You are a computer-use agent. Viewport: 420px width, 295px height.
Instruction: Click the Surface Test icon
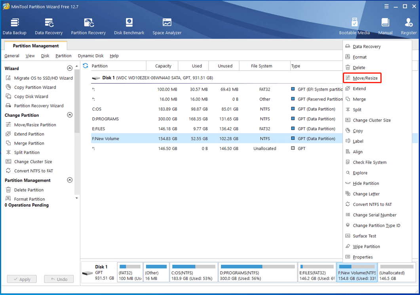348,236
